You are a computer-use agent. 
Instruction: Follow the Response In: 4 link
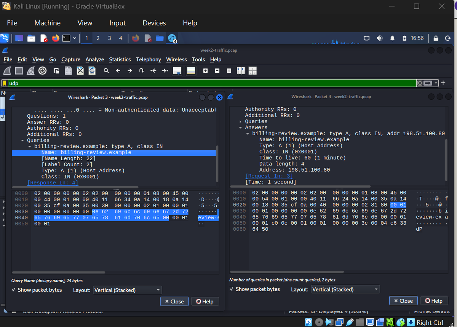(53, 183)
